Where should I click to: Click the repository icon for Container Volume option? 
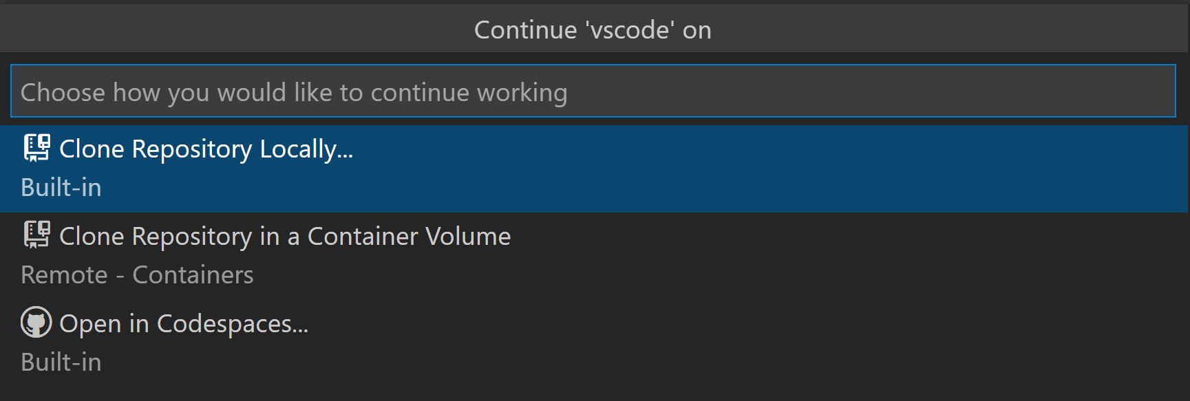[37, 235]
